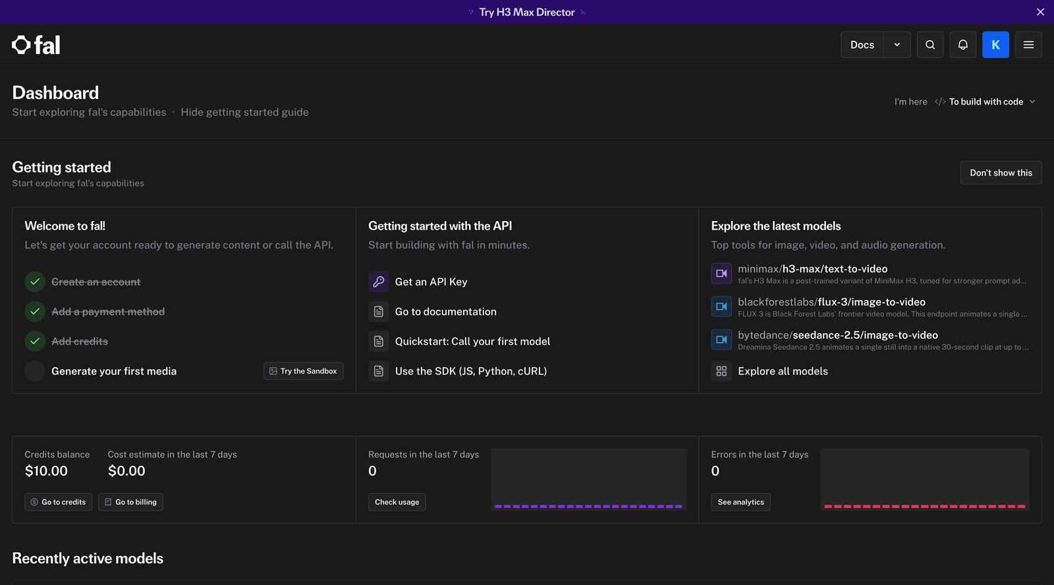Click the video icon for h3-max text-to-video
1054x585 pixels.
pos(721,273)
